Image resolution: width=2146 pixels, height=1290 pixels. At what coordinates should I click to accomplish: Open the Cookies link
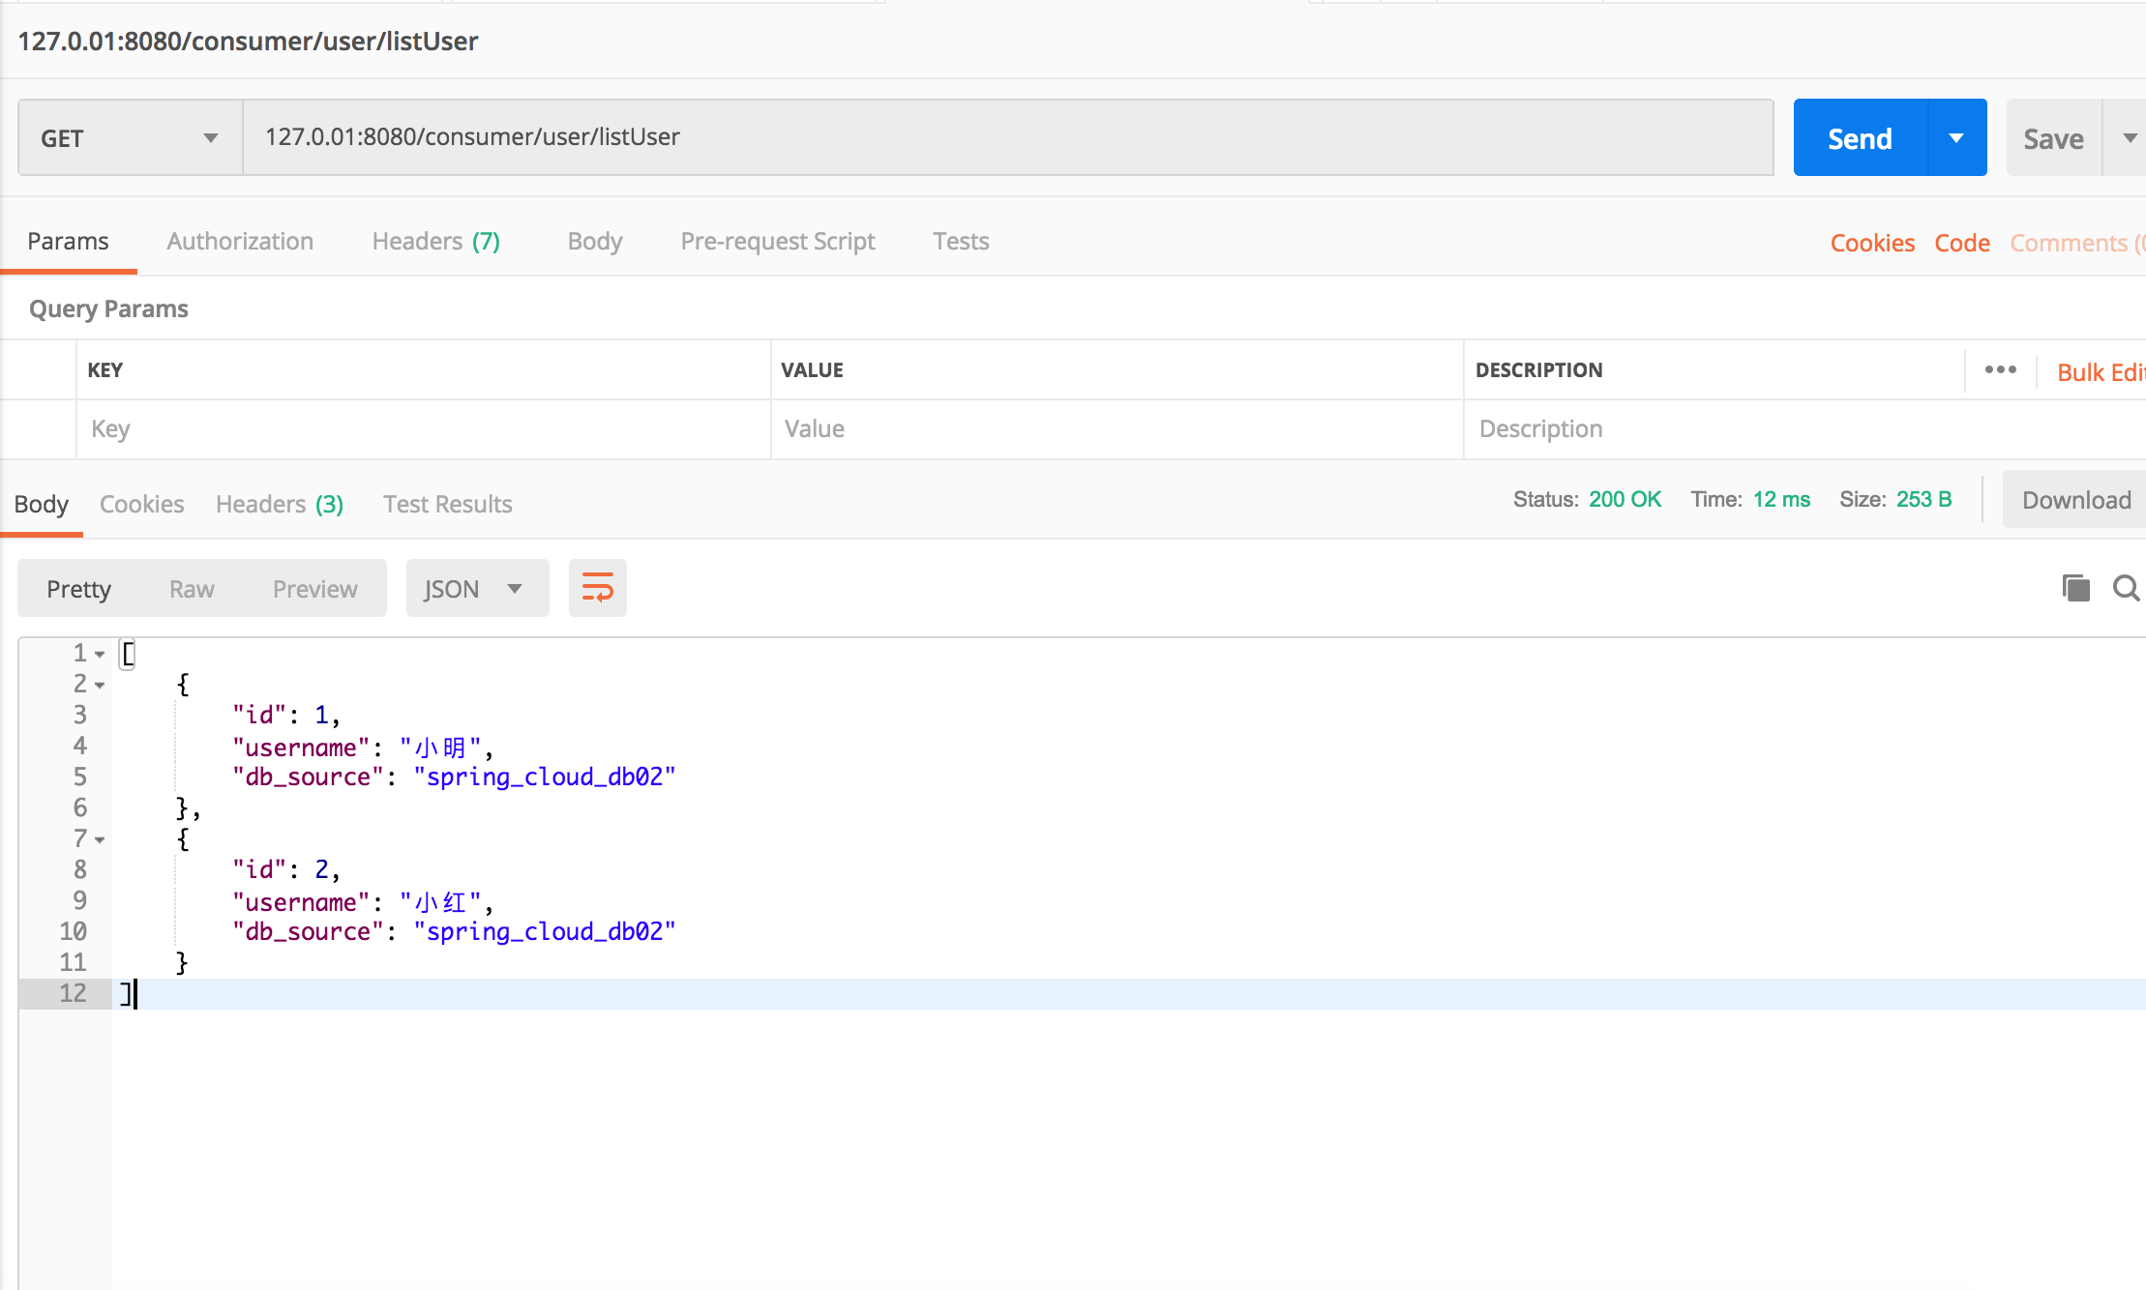[1872, 243]
